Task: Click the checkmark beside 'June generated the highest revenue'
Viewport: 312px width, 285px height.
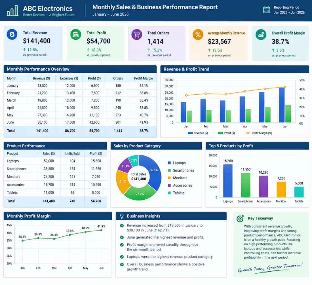Action: [122, 237]
